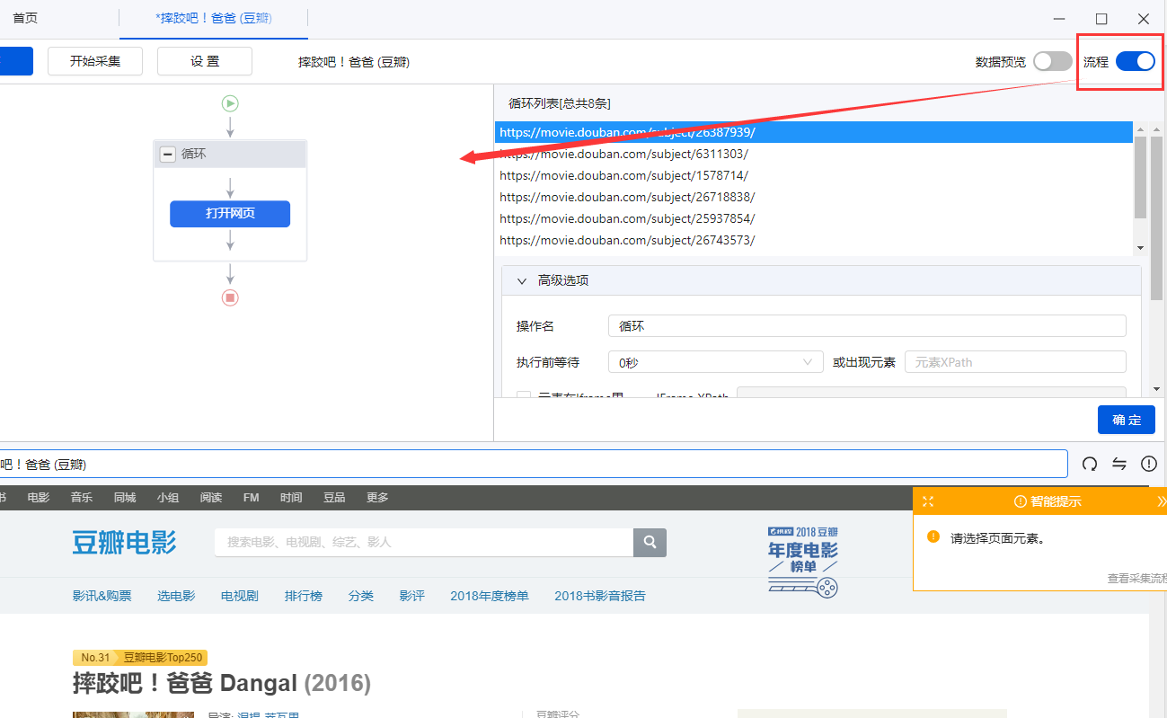
Task: Select loop URL ending in 26718838
Action: pyautogui.click(x=813, y=197)
